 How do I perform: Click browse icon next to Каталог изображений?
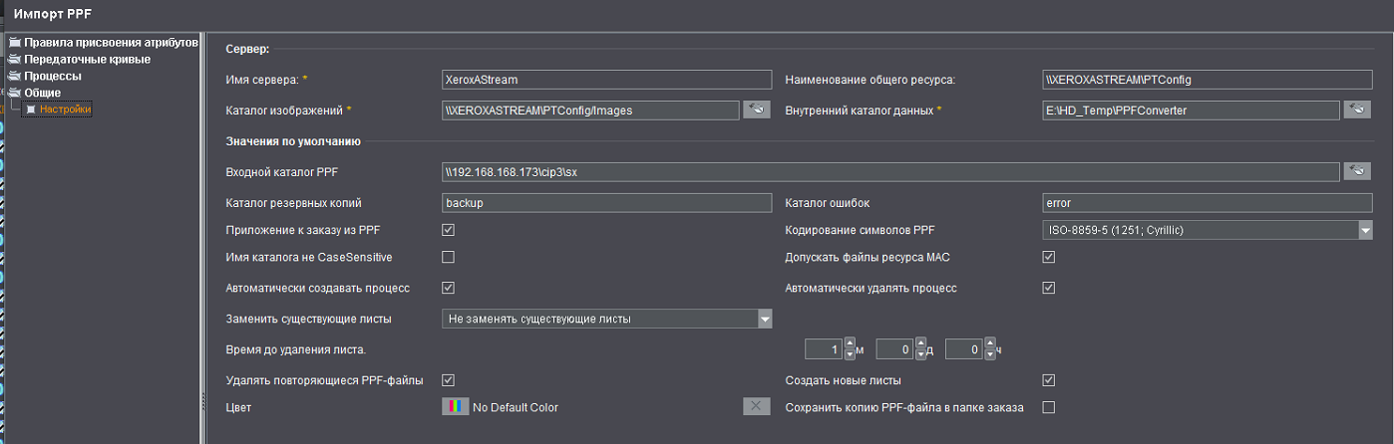(756, 110)
